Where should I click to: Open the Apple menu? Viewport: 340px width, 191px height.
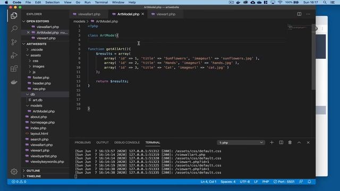[x=6, y=2]
